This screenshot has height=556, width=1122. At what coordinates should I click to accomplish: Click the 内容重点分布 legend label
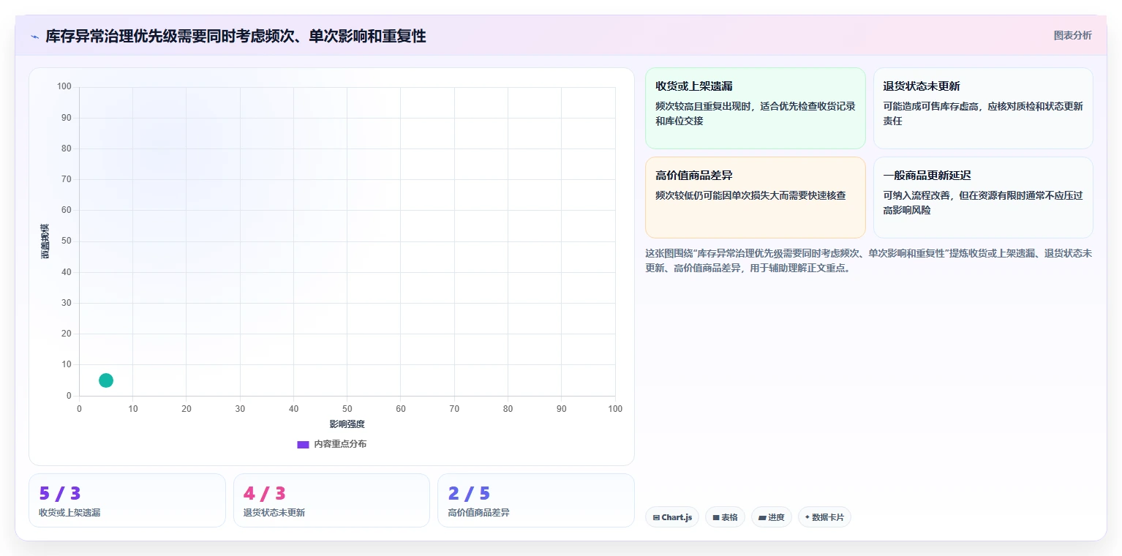pyautogui.click(x=340, y=444)
